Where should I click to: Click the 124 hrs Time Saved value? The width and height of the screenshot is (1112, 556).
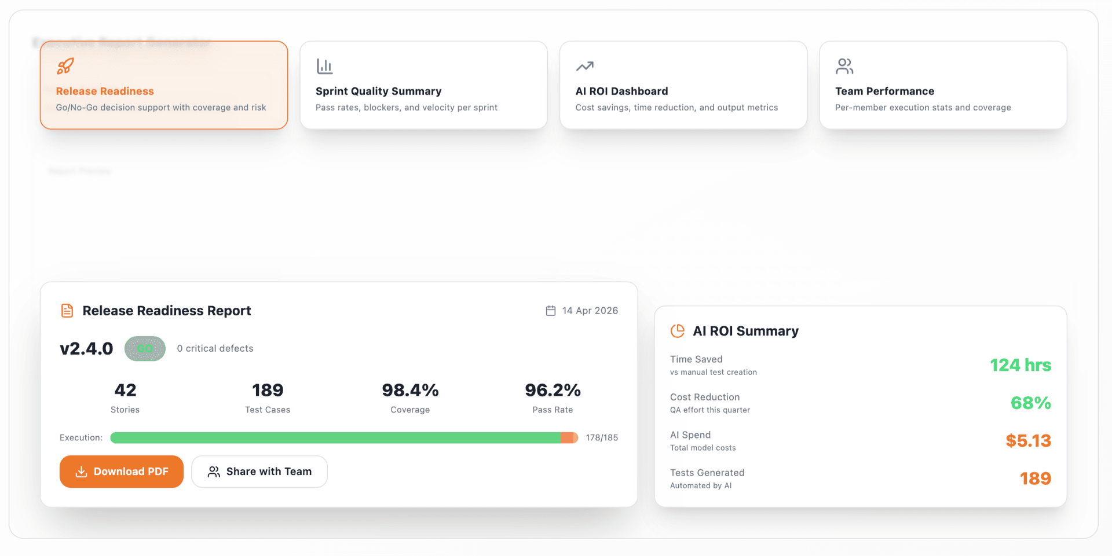(x=1020, y=365)
